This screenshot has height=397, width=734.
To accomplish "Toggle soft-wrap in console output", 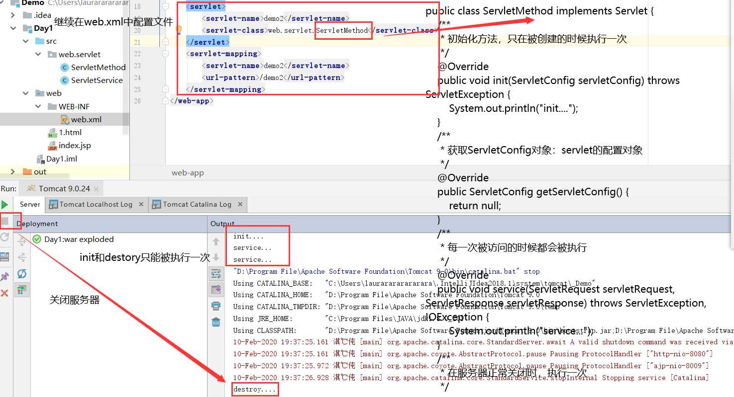I will pos(216,274).
